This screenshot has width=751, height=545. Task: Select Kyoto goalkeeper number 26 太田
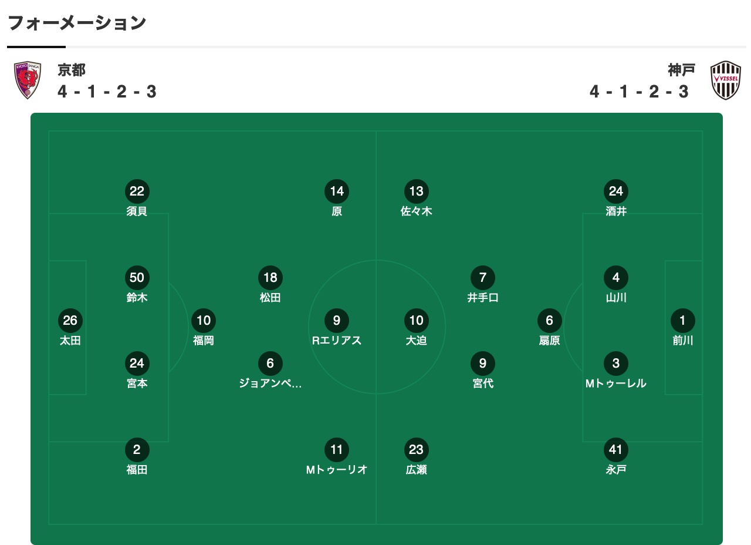(70, 321)
